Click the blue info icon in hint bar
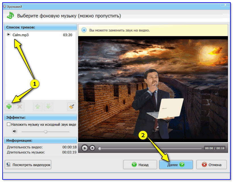 click(x=84, y=30)
